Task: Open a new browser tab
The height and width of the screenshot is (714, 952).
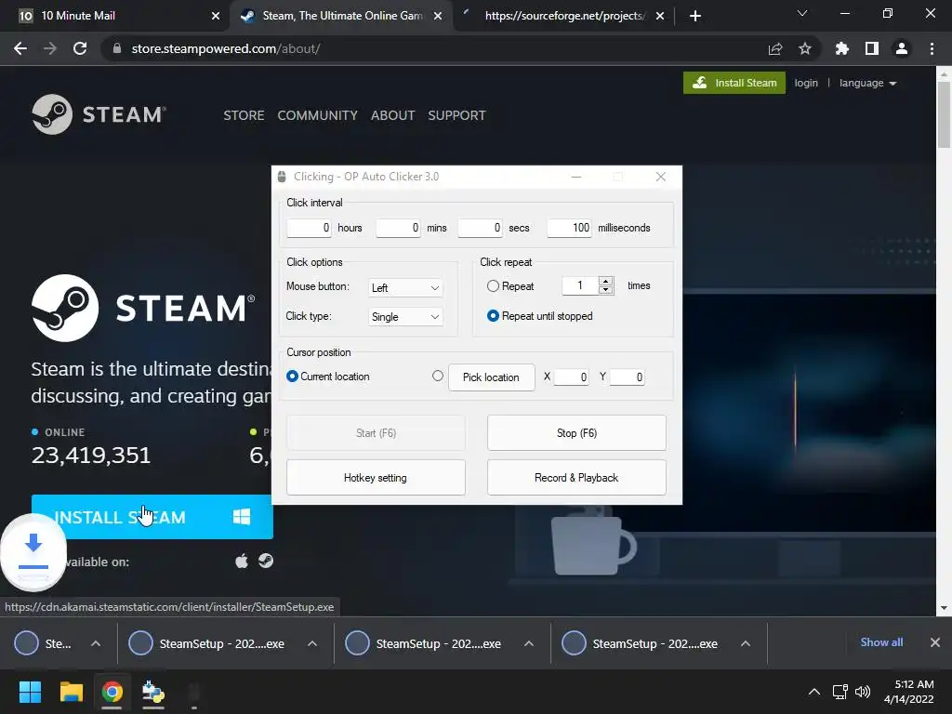Action: click(x=695, y=16)
